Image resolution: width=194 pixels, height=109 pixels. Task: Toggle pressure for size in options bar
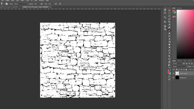tap(60, 4)
